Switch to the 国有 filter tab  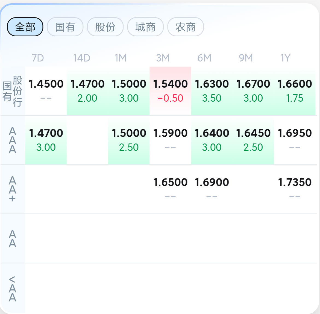[x=65, y=27]
